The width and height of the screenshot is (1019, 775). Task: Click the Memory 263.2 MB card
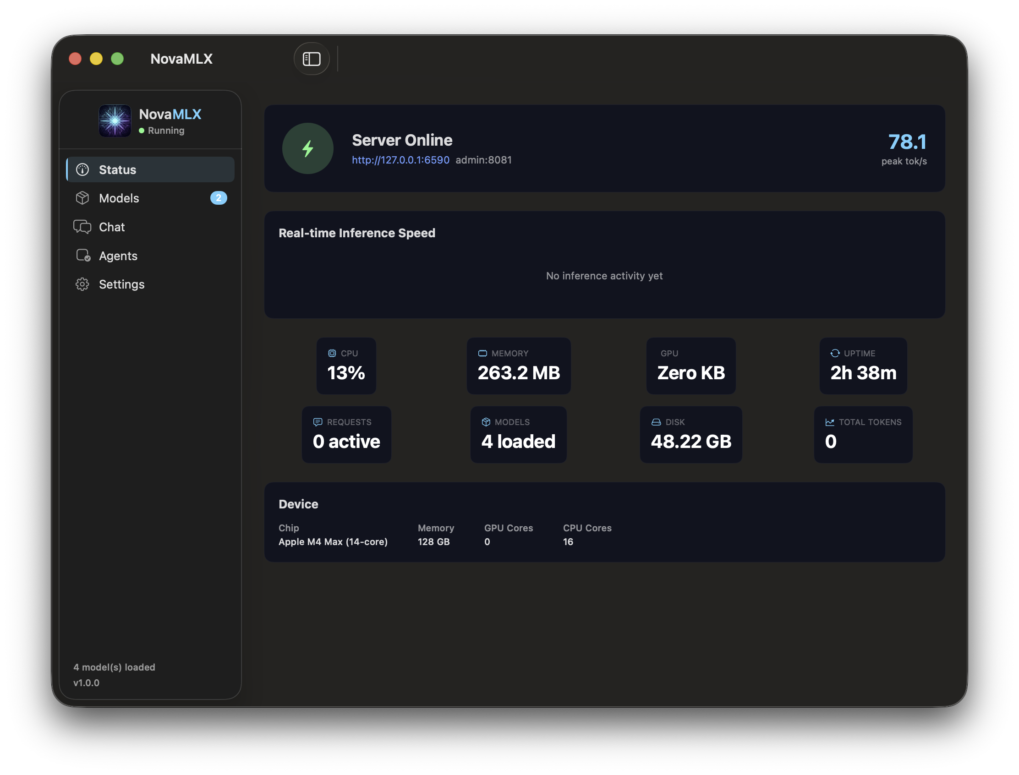518,366
